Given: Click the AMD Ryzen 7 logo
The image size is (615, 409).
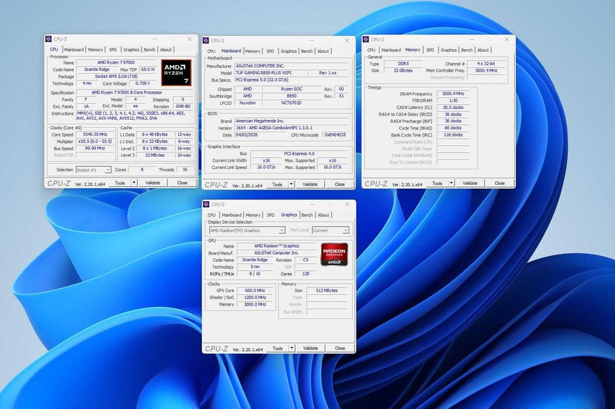Looking at the screenshot, I should (176, 73).
